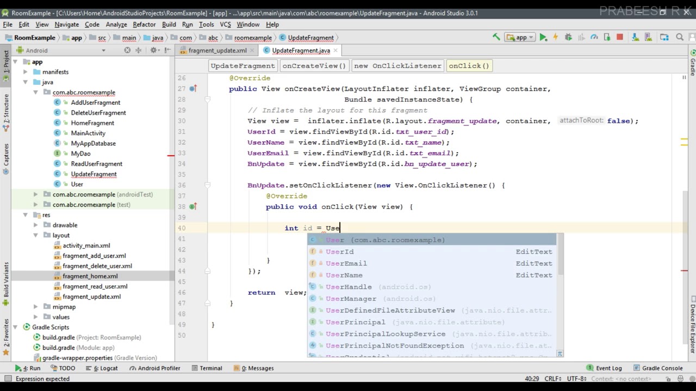The width and height of the screenshot is (696, 391).
Task: Collapse the Gradle Scripts node
Action: (16, 327)
